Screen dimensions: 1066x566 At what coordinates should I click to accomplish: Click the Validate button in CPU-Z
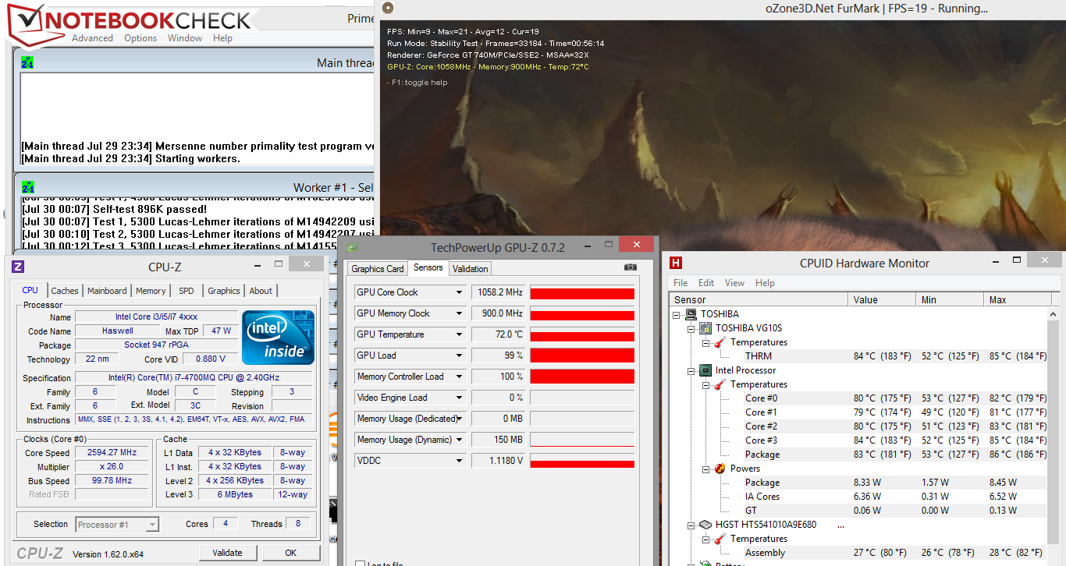(x=227, y=553)
